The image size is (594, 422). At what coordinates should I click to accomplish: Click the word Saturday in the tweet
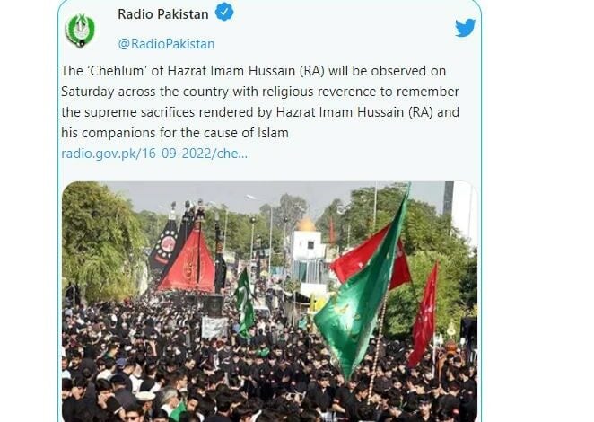[88, 92]
